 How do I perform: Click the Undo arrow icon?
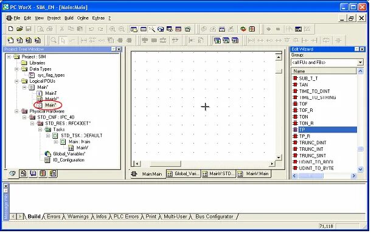tap(91, 29)
